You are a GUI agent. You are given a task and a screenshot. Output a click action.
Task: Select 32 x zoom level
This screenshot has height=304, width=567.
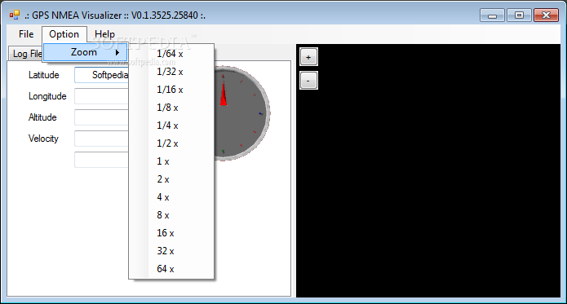171,251
